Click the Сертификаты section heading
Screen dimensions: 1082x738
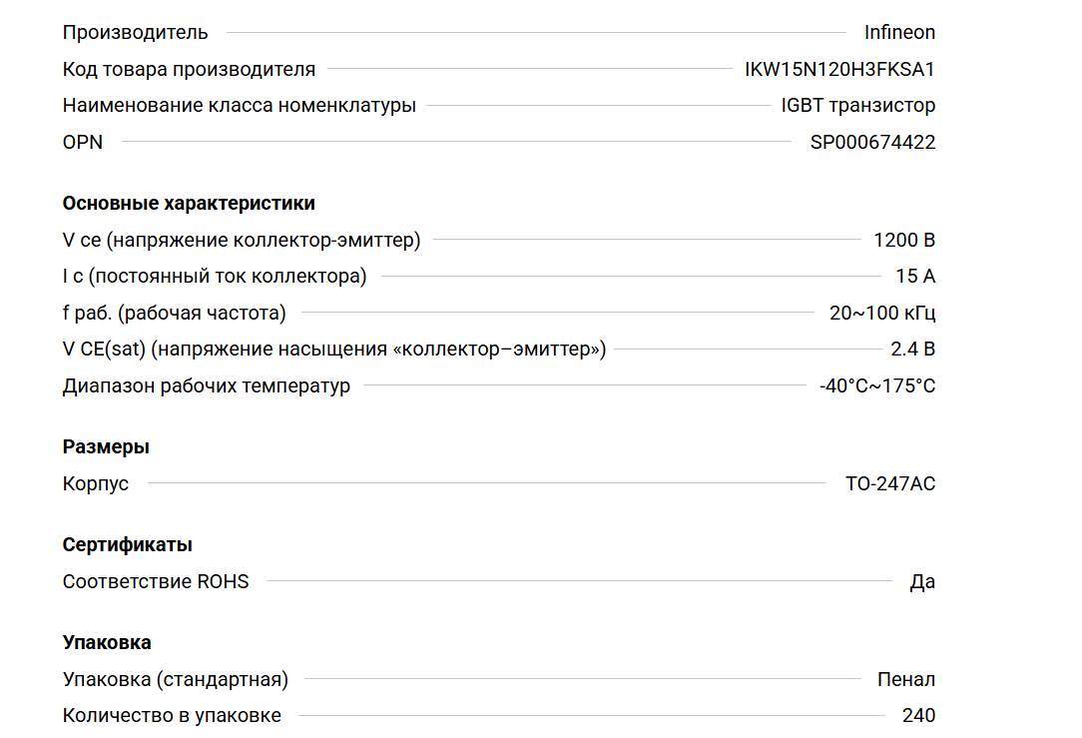(x=128, y=544)
